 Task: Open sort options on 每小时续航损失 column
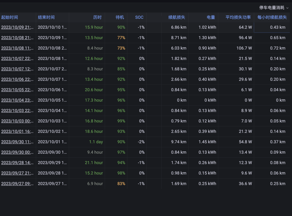272,17
